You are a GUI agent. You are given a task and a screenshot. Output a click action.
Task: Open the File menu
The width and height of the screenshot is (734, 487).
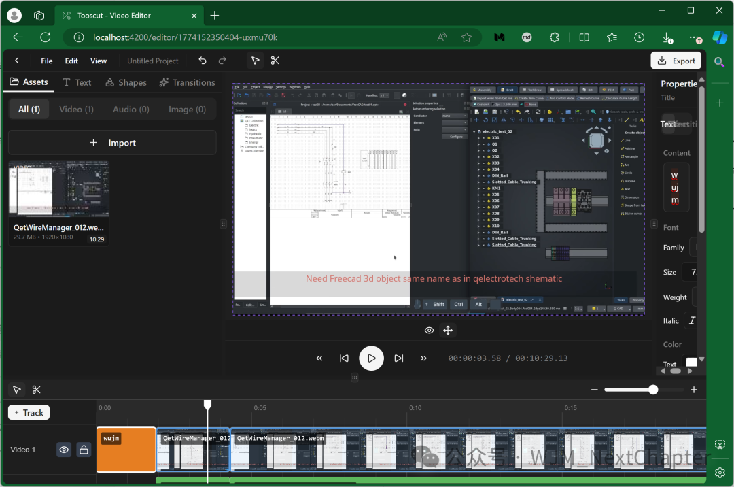(x=46, y=61)
